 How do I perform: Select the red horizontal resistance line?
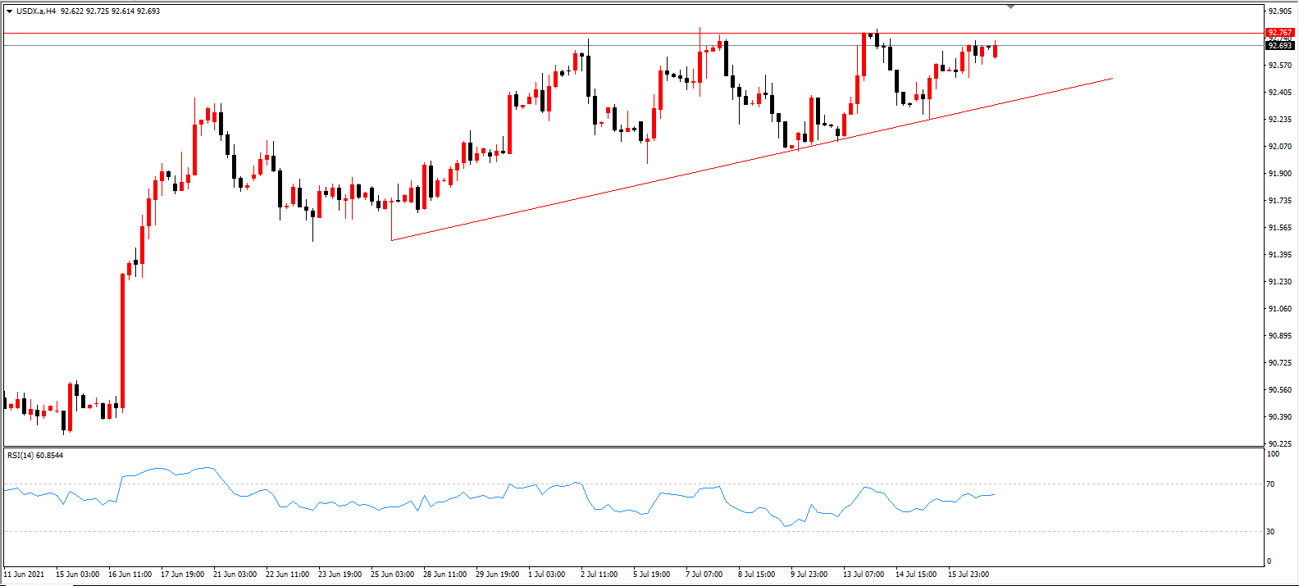coord(632,34)
